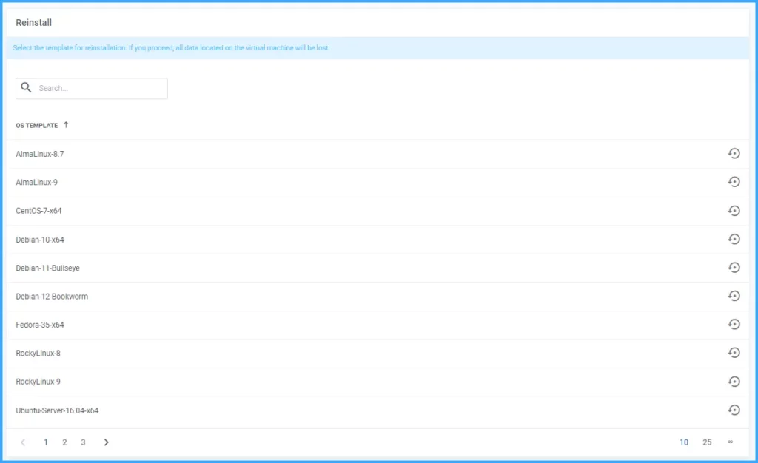Click reinstall icon for RockyLinux-8

734,353
